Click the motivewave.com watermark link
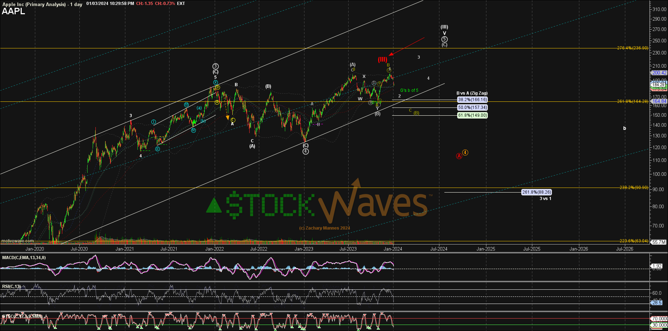Screen dimensions: 668x331 [x=17, y=241]
